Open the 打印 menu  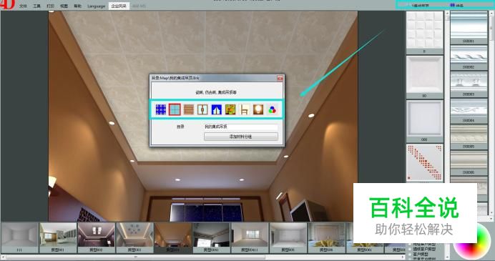[x=50, y=6]
